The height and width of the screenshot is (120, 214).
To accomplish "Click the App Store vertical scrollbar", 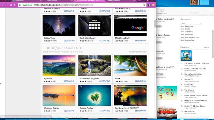I will coord(213,44).
